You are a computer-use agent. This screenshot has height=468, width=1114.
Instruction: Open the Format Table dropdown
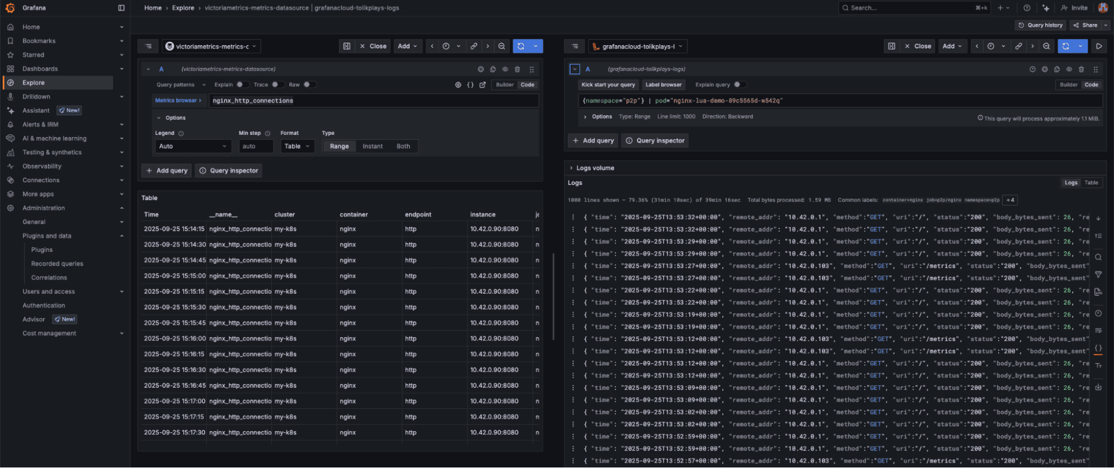[x=296, y=146]
